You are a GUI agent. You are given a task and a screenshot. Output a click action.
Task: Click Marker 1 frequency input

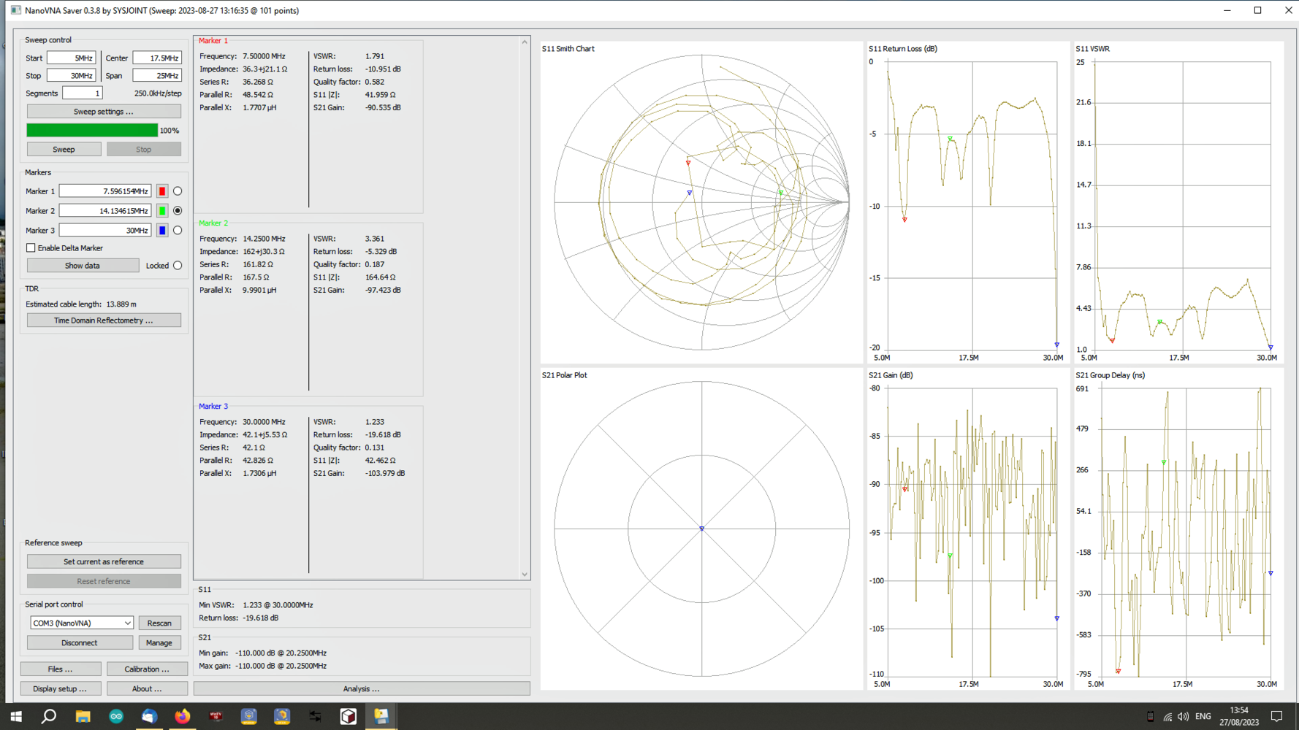pos(105,191)
